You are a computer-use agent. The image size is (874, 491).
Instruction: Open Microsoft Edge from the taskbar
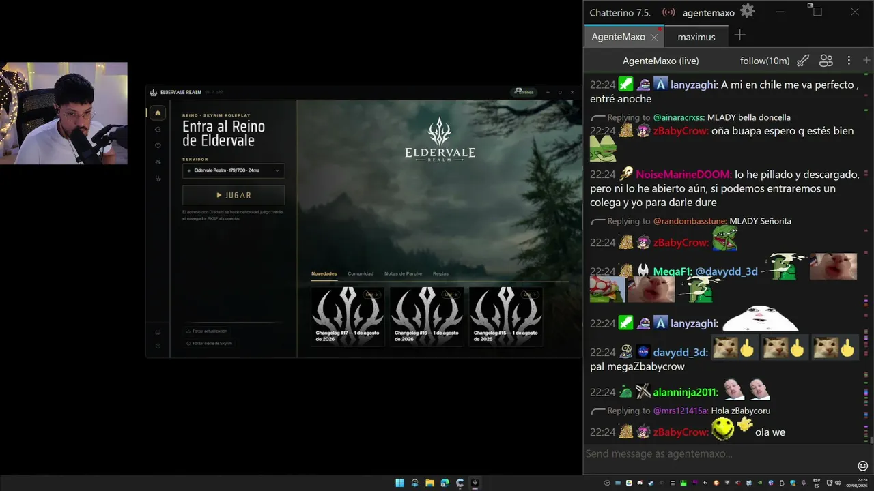(x=445, y=483)
